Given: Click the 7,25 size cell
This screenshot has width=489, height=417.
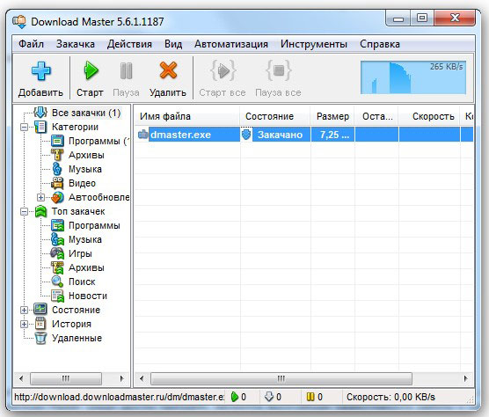Looking at the screenshot, I should 332,135.
